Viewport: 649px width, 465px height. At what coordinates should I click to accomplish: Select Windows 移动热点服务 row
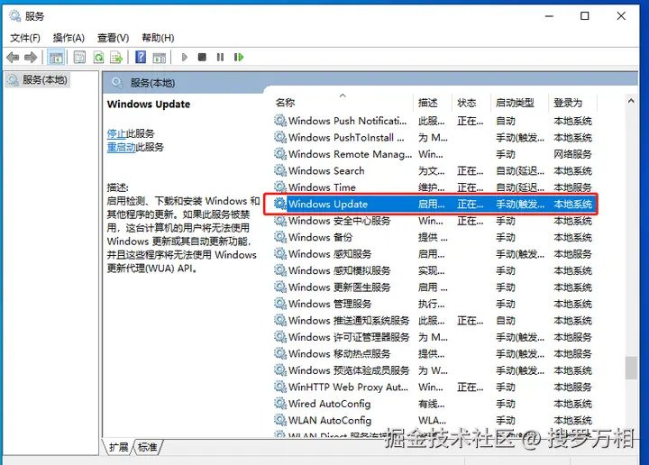434,354
